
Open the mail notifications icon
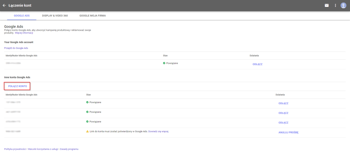(x=327, y=5)
